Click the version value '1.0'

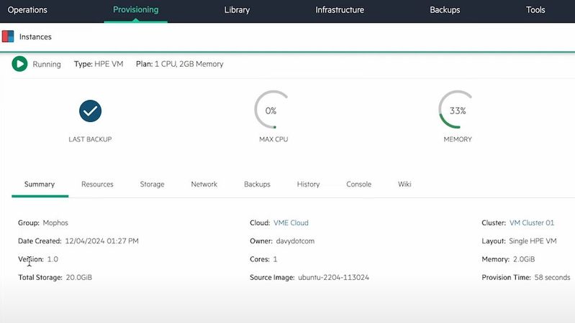[x=53, y=259]
